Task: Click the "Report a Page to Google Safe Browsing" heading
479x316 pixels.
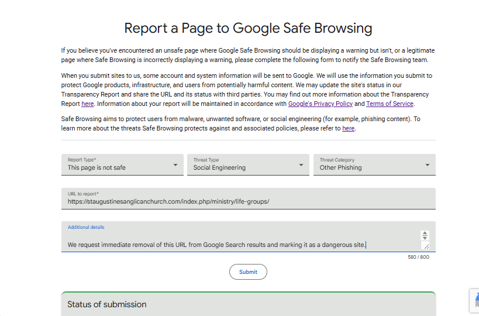Action: (248, 28)
